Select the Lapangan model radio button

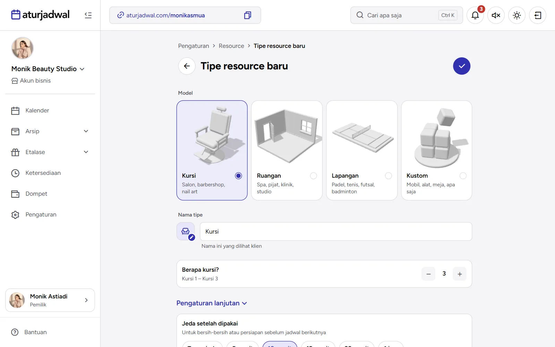(x=388, y=176)
